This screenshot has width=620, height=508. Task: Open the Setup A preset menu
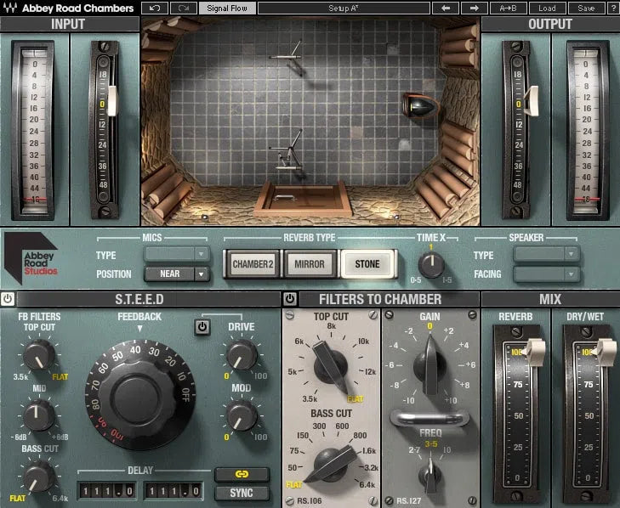pos(343,8)
